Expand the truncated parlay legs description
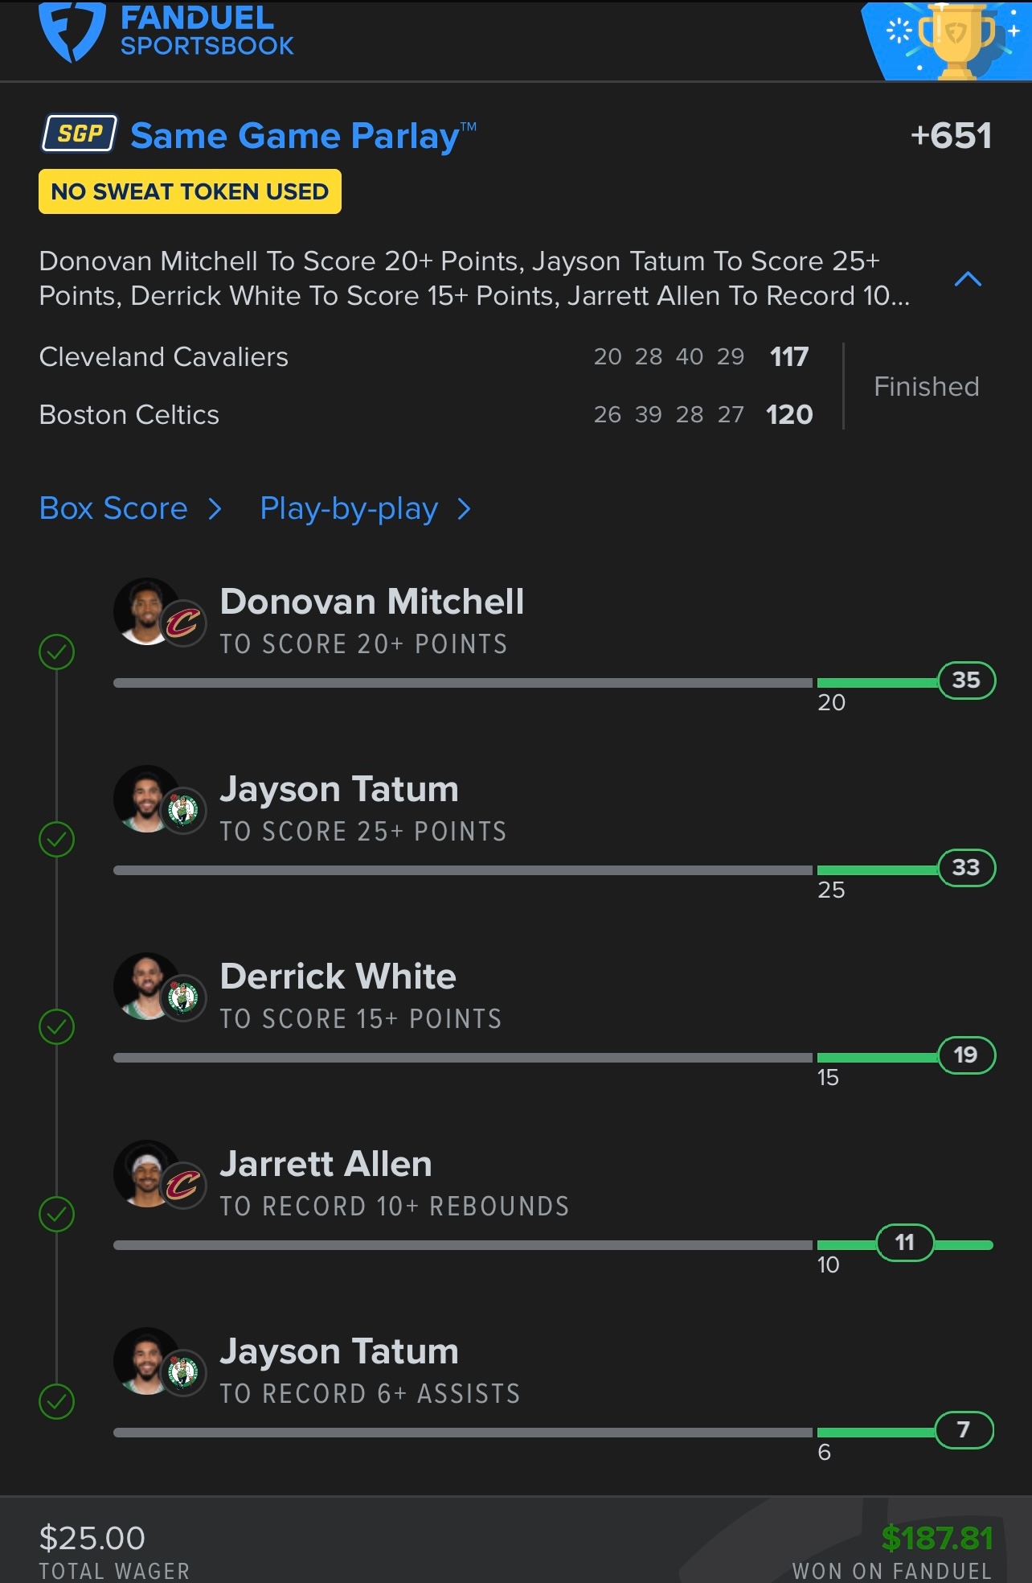This screenshot has width=1032, height=1583. pyautogui.click(x=474, y=278)
